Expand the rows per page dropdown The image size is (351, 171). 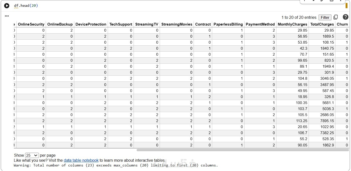pyautogui.click(x=32, y=155)
